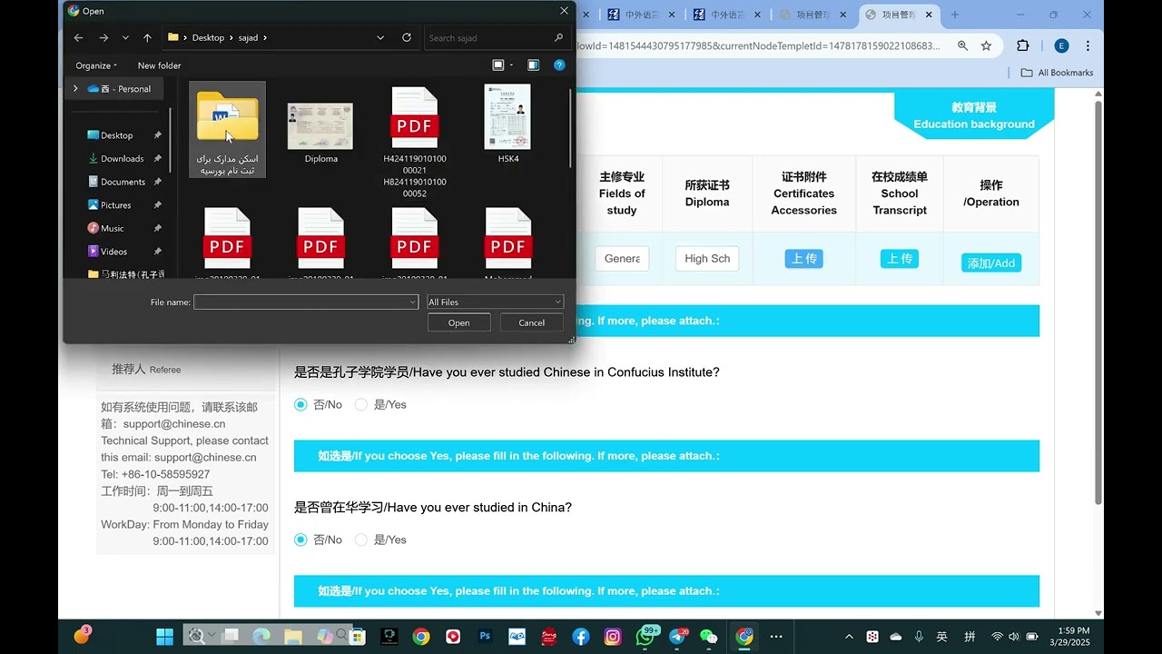The image size is (1162, 654).
Task: Upload School Transcript file
Action: click(899, 259)
